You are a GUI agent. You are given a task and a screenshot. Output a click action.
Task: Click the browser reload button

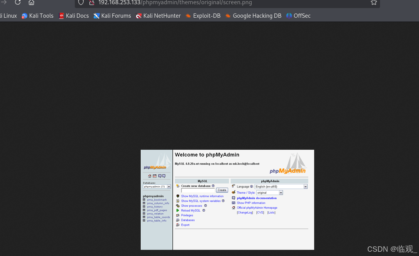point(18,2)
